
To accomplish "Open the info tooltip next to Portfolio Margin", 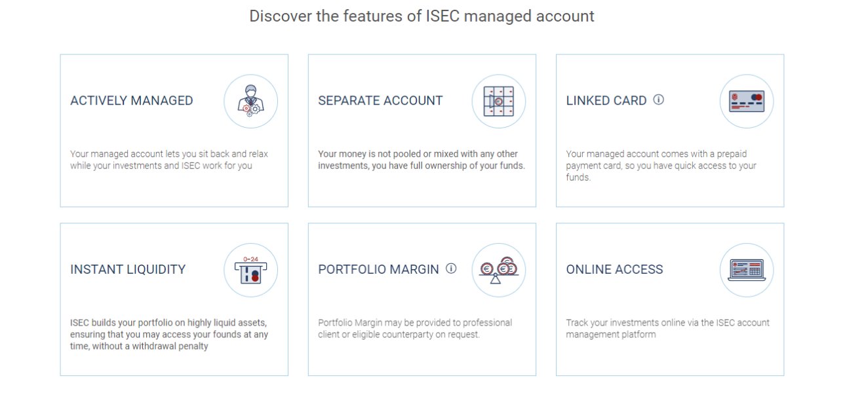I will point(451,268).
